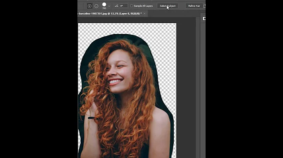
Task: Select the subtract from selection brush mode
Action: (96, 6)
